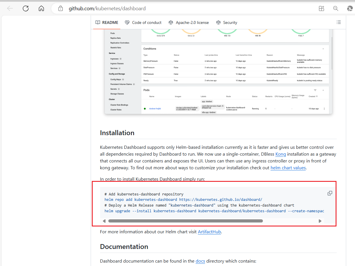
Task: Click the 'helm repo add kubernetes-dashboard' command line
Action: point(183,200)
